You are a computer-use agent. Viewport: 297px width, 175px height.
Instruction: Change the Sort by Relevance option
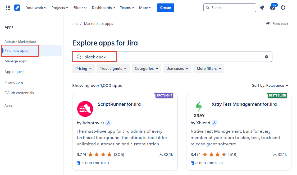click(270, 86)
